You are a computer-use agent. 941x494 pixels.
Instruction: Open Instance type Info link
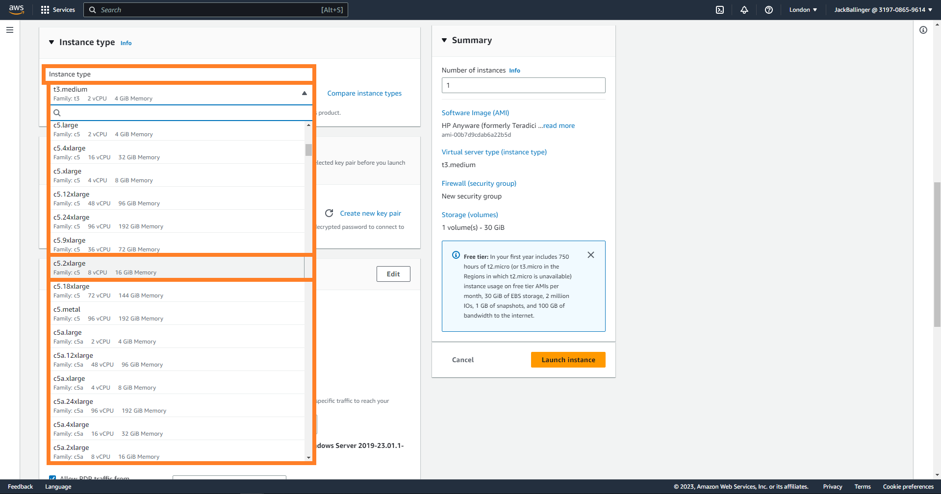pyautogui.click(x=126, y=43)
